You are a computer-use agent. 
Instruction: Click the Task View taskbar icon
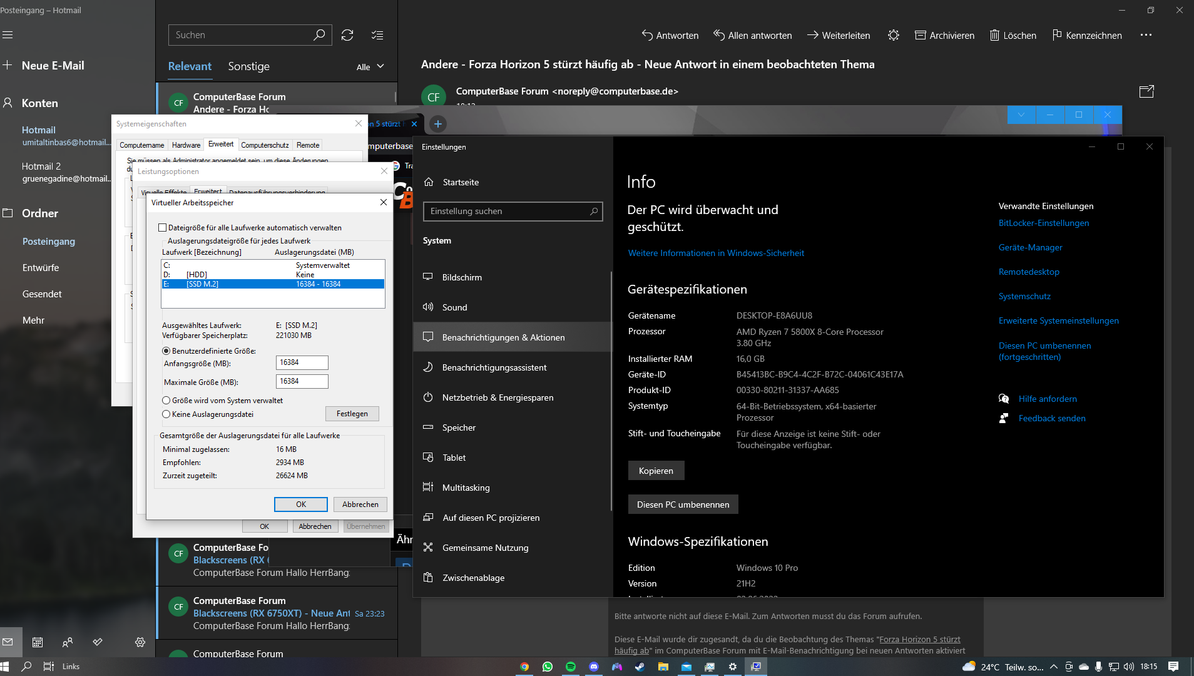click(49, 667)
